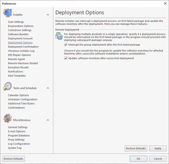Open Remote Agent settings
The height and width of the screenshot is (164, 169).
tap(16, 59)
